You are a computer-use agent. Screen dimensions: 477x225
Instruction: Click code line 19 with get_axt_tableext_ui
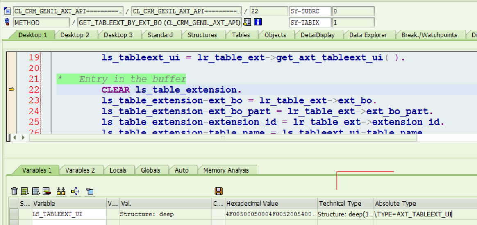click(253, 57)
